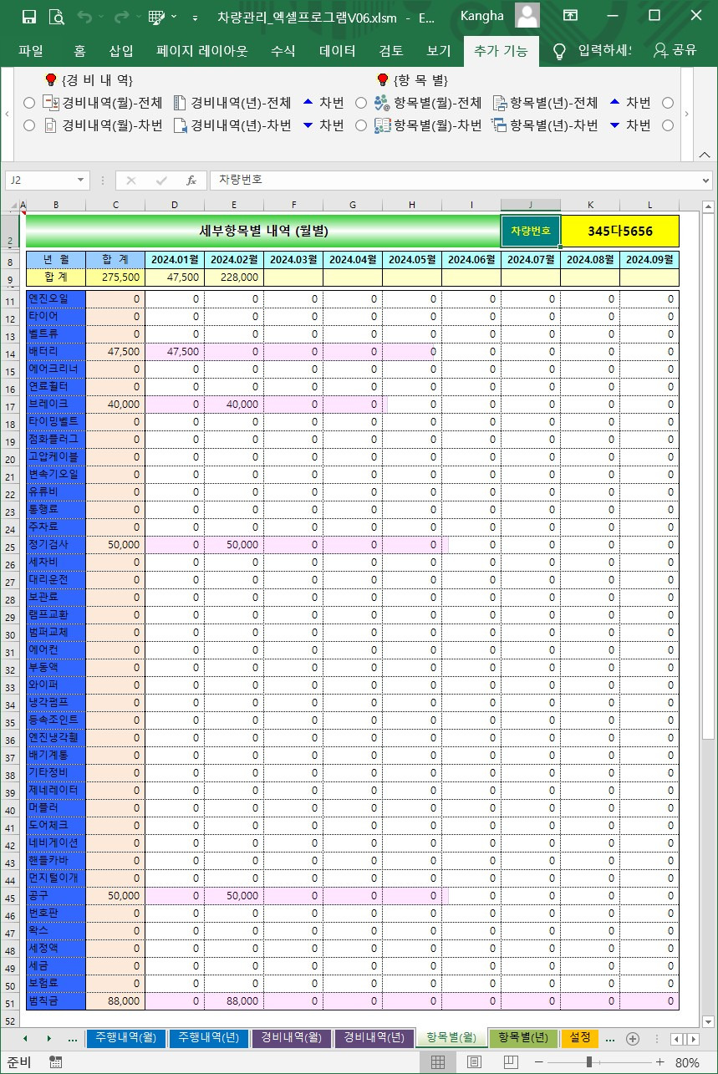Switch to the 보기 ribbon tab
Screen dimensions: 718x1074
tap(439, 51)
